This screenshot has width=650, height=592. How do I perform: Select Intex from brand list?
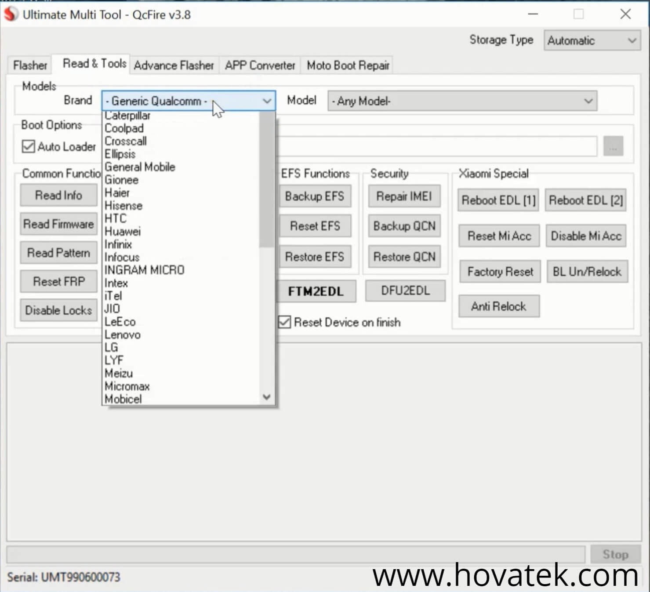pos(181,283)
